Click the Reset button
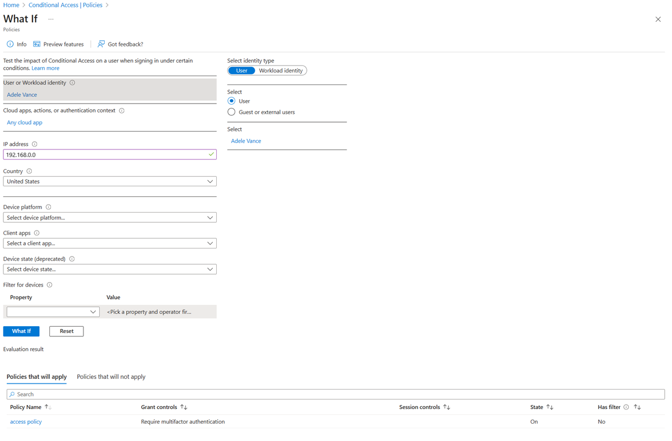This screenshot has height=441, width=672. [67, 331]
